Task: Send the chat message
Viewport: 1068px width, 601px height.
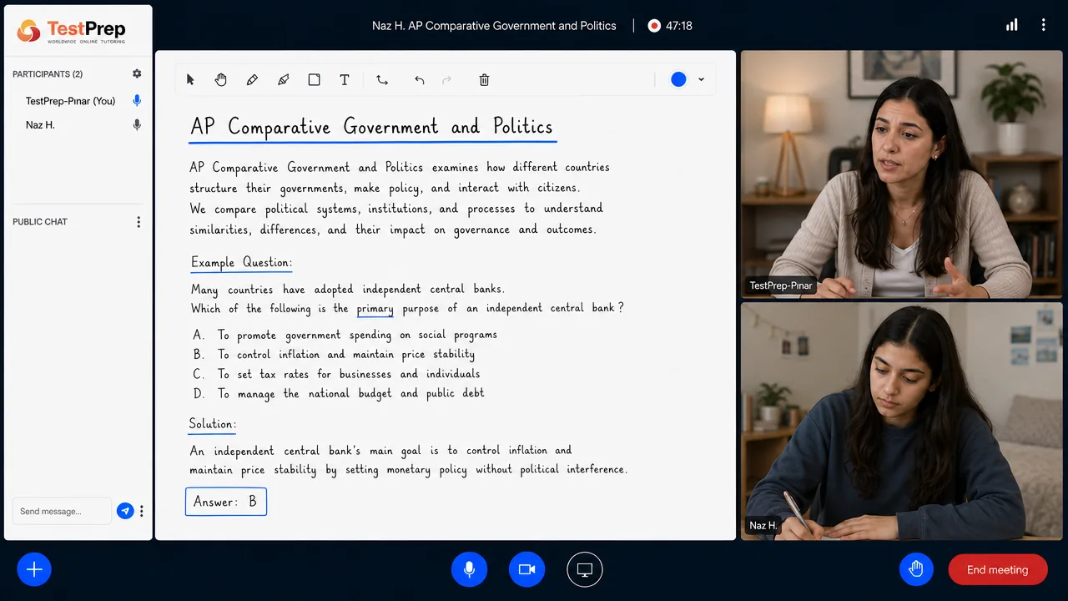Action: [x=125, y=511]
